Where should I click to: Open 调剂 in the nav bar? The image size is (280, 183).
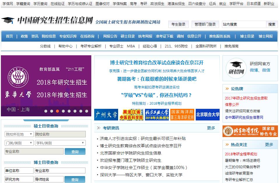coord(180,36)
